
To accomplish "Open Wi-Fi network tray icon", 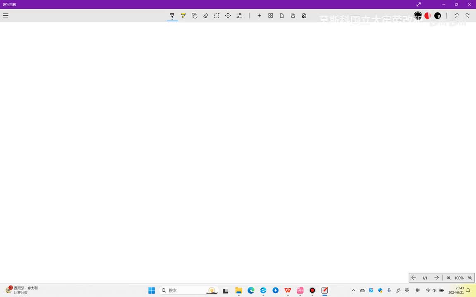I will coord(428,290).
